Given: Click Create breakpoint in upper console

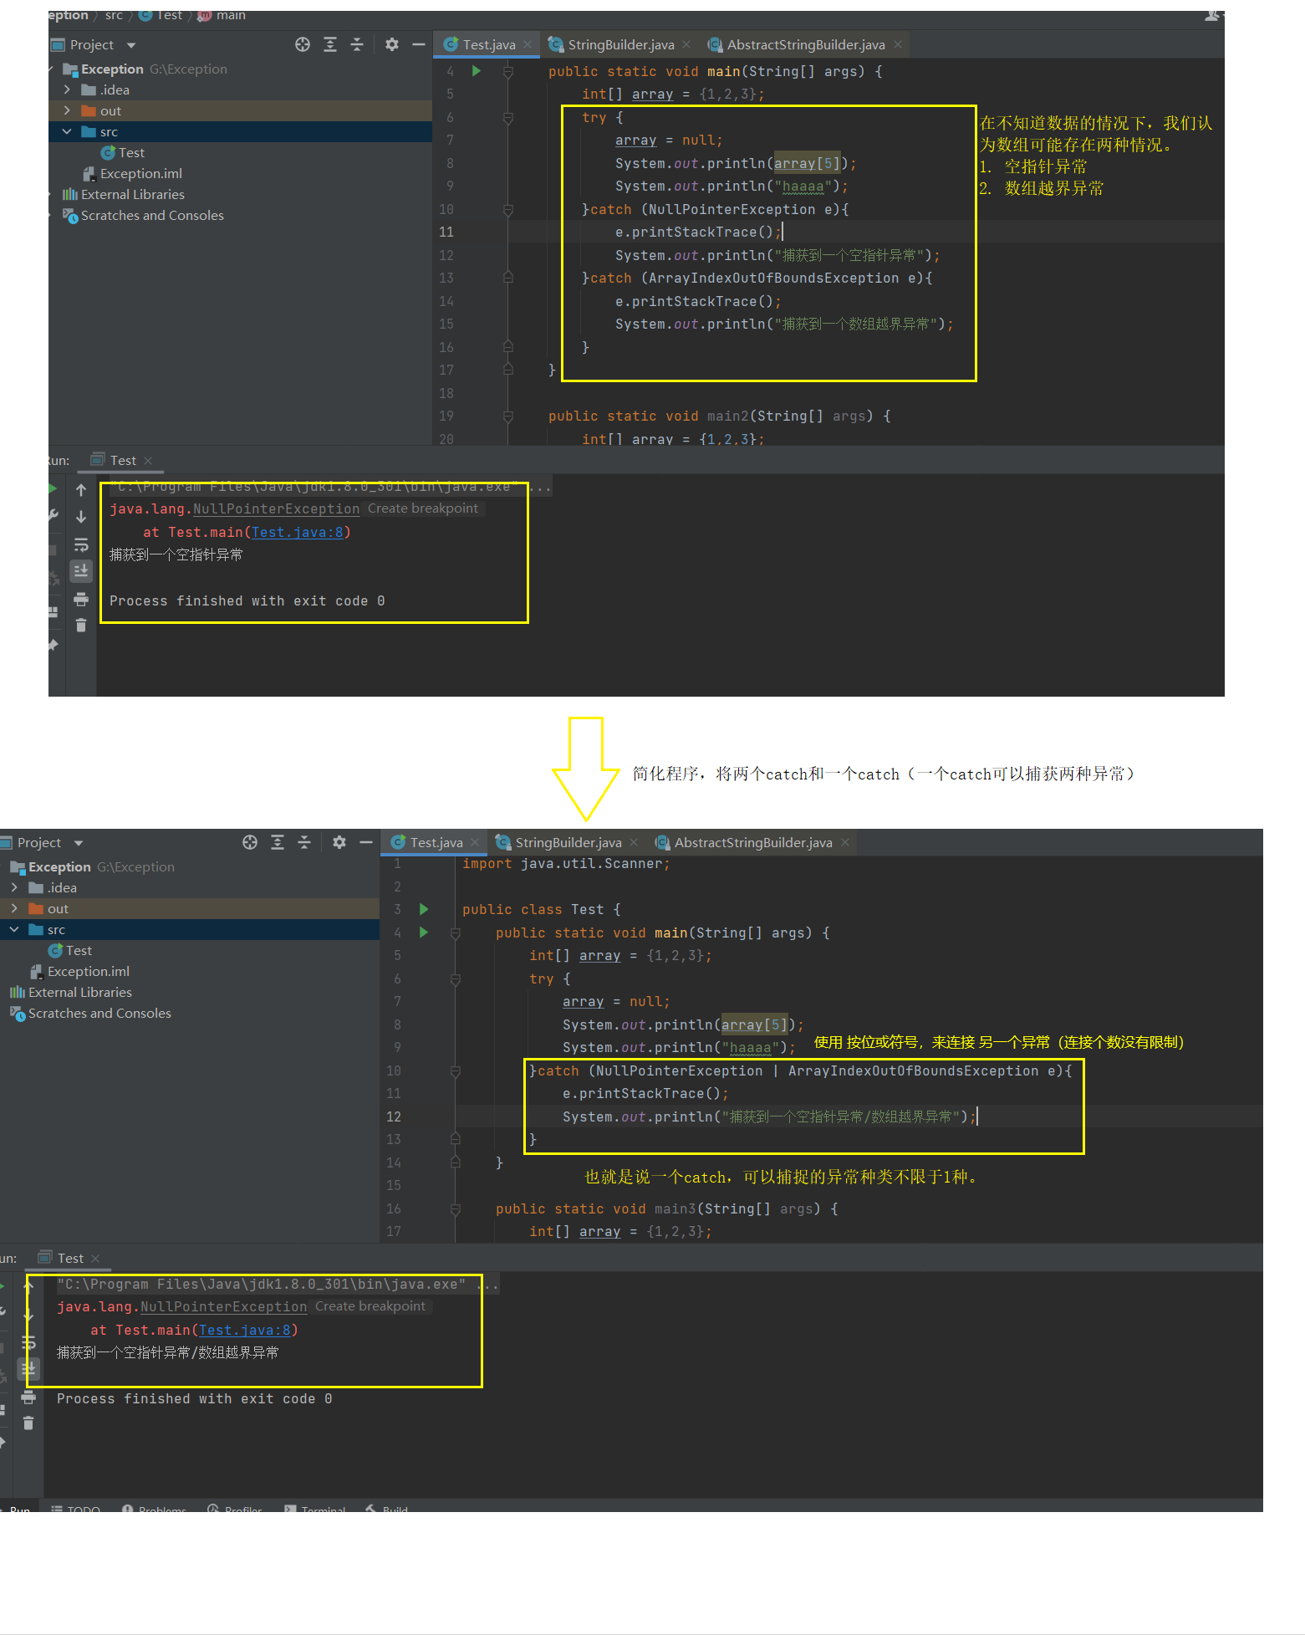Looking at the screenshot, I should pyautogui.click(x=423, y=508).
